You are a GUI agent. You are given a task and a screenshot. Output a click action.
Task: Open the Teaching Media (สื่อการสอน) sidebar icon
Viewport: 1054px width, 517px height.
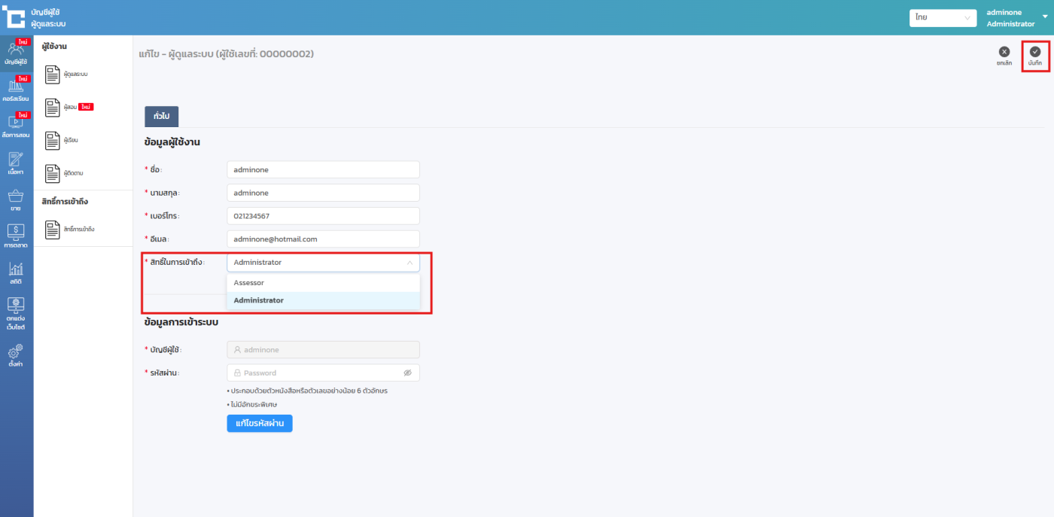[x=16, y=126]
